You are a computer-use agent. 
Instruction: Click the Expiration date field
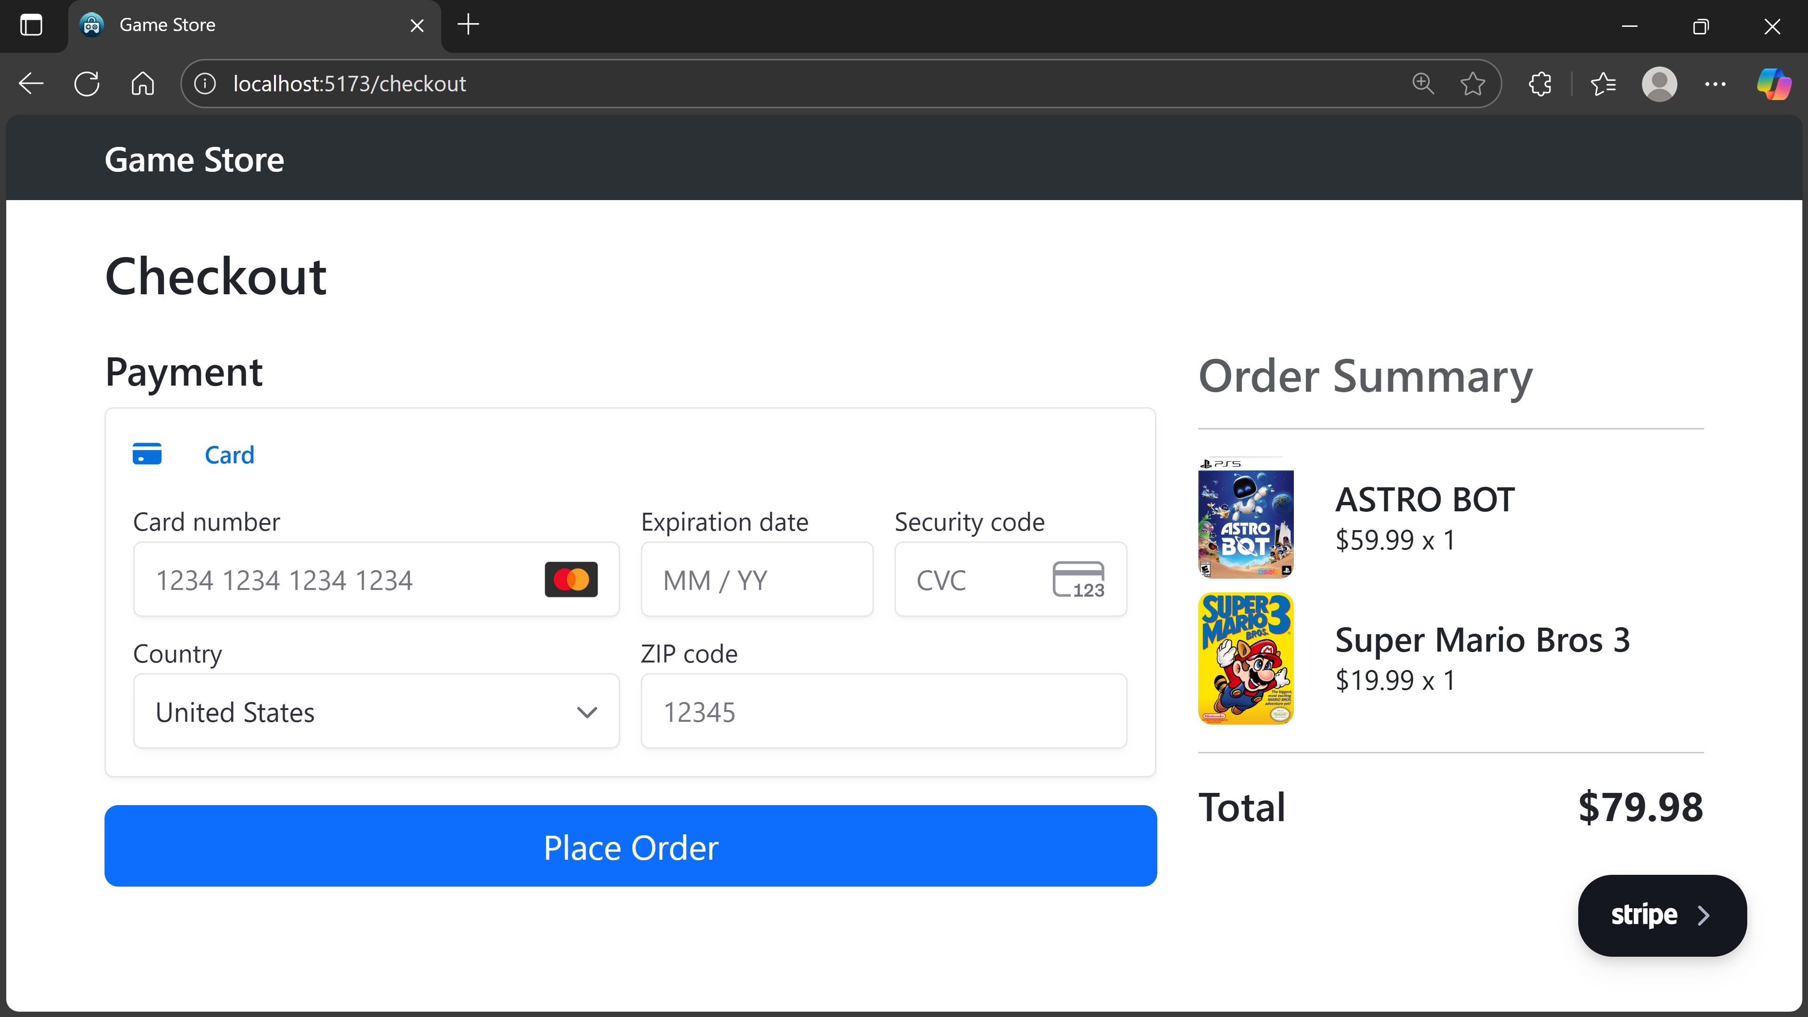[x=757, y=580]
